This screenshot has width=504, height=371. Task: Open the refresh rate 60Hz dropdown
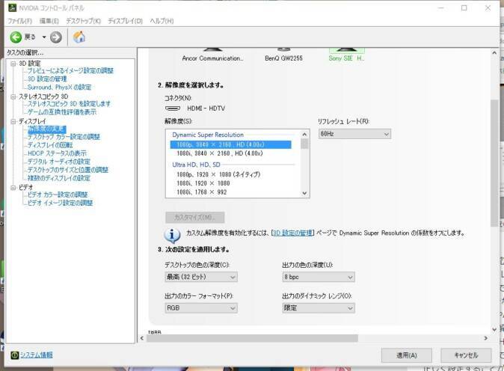[x=355, y=134]
